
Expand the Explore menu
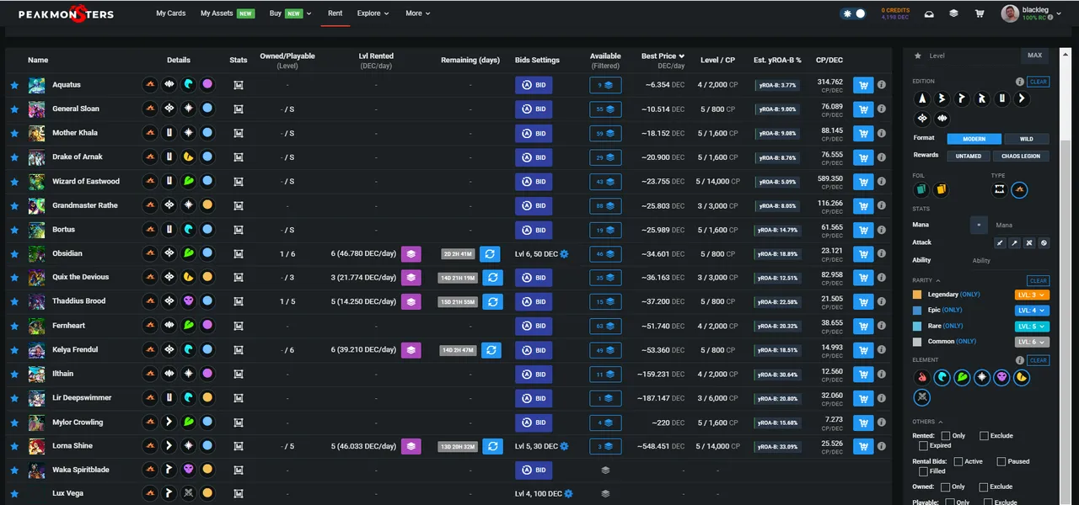pyautogui.click(x=373, y=13)
